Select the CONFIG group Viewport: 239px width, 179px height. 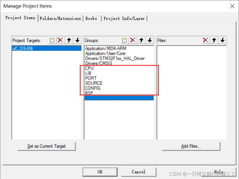click(x=119, y=88)
